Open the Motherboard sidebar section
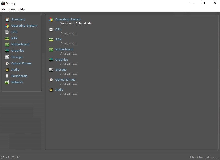This screenshot has width=220, height=160. pos(20,44)
